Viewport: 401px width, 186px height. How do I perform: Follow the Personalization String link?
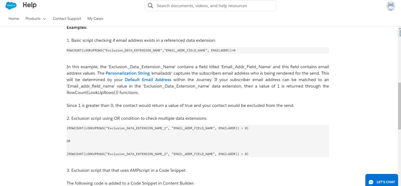point(128,73)
